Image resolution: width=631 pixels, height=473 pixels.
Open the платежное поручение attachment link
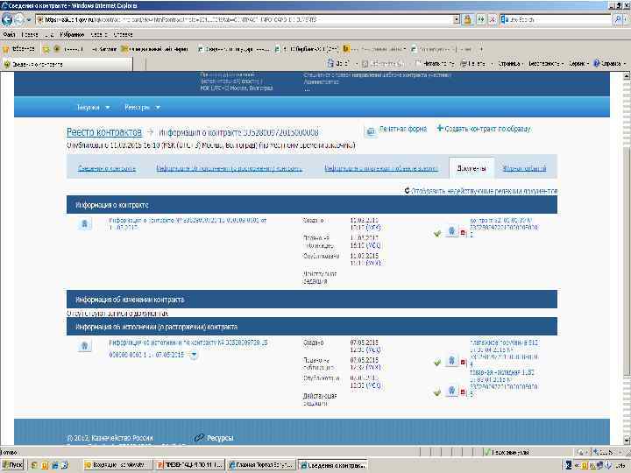[x=504, y=353]
